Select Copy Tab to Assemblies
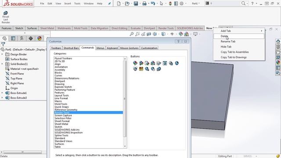 239,52
